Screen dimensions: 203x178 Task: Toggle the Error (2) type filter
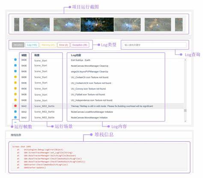(x=63, y=45)
